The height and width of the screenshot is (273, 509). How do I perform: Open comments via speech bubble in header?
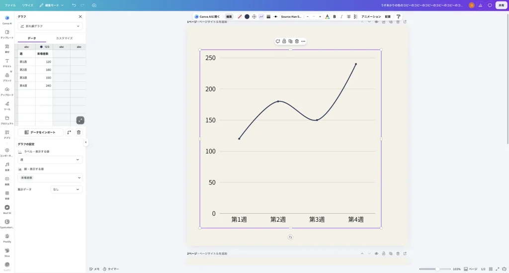click(490, 5)
